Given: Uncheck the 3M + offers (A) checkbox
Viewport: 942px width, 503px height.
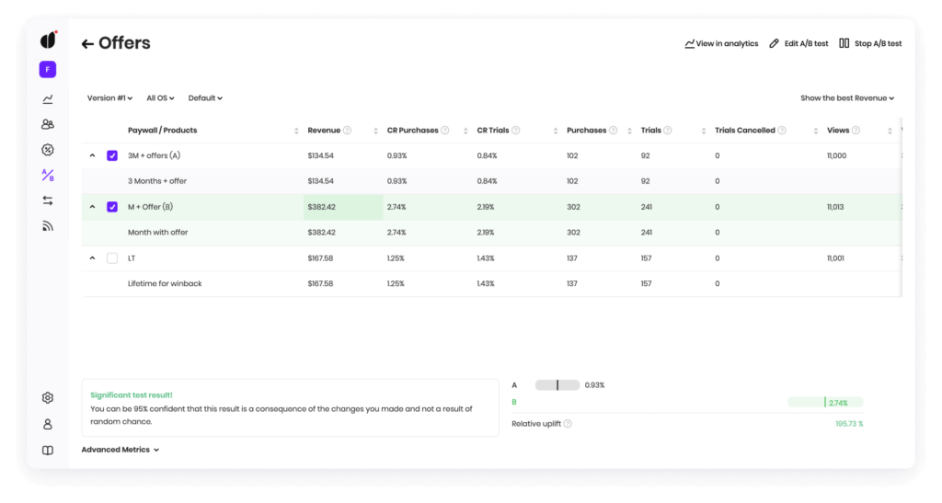Looking at the screenshot, I should pyautogui.click(x=112, y=156).
